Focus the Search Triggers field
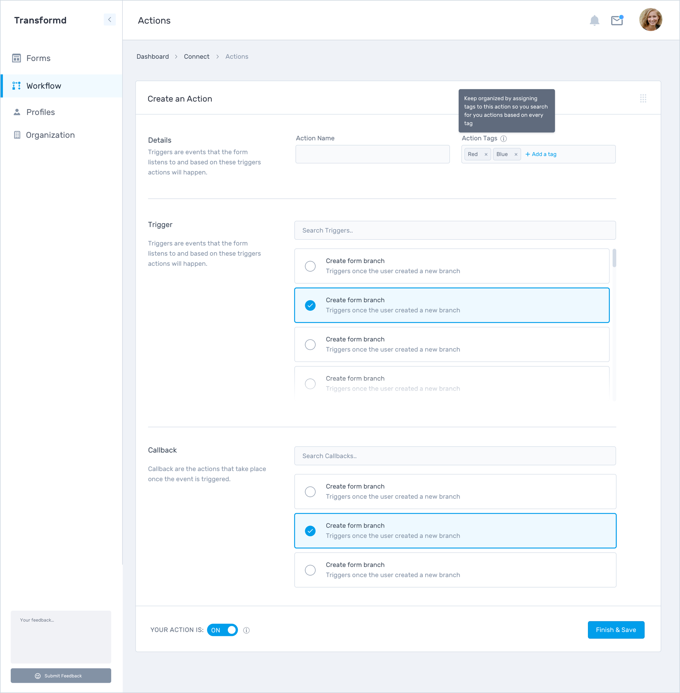 [455, 231]
